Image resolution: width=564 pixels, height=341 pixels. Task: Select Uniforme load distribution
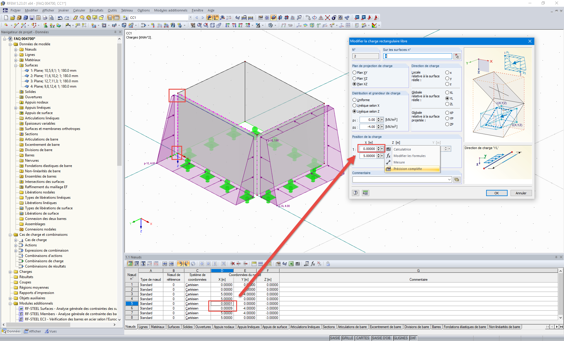pos(355,100)
